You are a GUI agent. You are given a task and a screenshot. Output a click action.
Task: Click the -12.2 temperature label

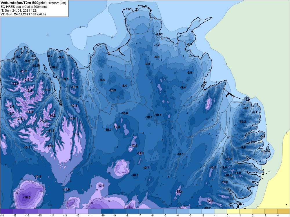(134, 145)
